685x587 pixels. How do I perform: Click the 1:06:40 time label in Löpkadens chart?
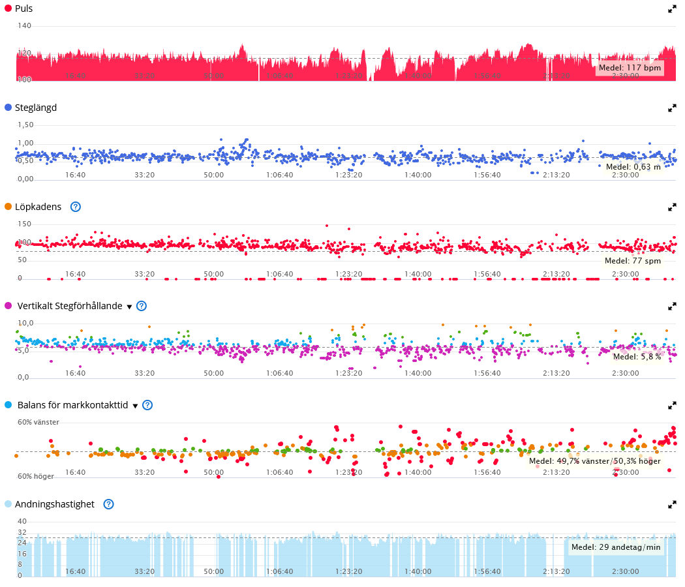tap(280, 275)
